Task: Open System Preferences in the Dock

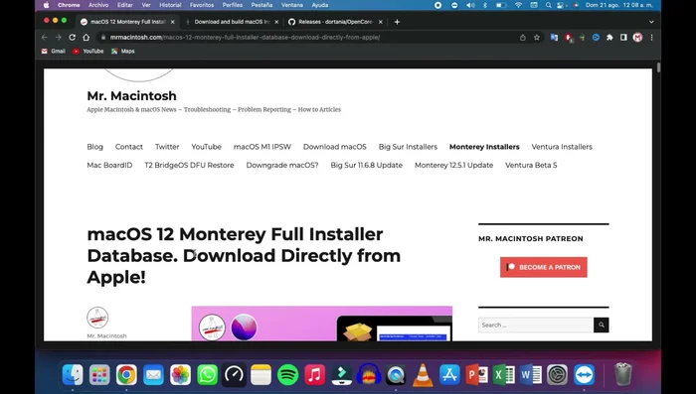Action: [x=557, y=375]
